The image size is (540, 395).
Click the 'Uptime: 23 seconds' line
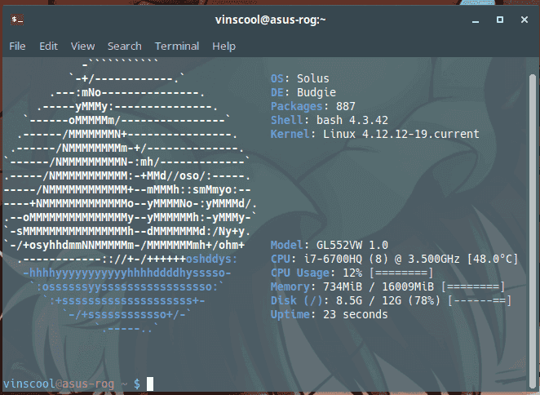(x=329, y=314)
